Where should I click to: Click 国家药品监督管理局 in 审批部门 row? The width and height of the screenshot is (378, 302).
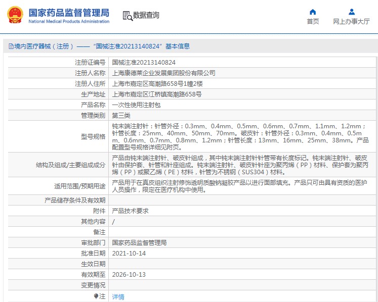pos(139,243)
